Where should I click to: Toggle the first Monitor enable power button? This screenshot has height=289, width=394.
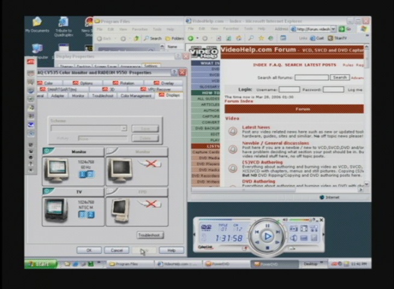[x=47, y=151]
